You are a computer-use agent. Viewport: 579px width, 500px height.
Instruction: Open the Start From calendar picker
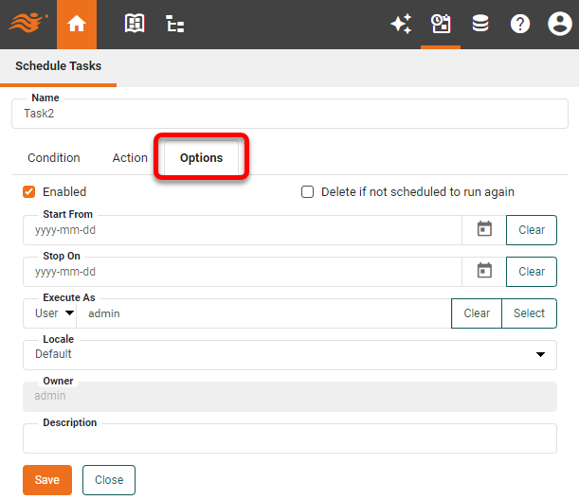[x=484, y=229]
